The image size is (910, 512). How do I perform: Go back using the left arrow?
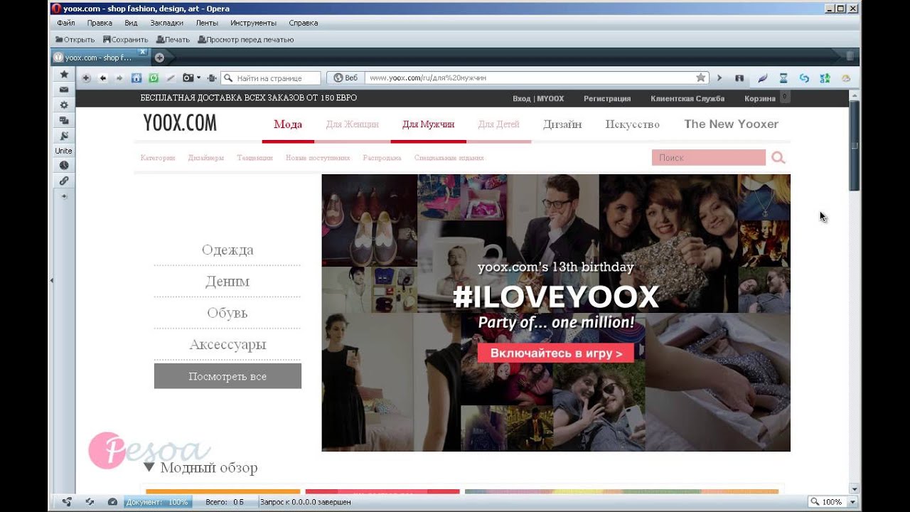(103, 78)
